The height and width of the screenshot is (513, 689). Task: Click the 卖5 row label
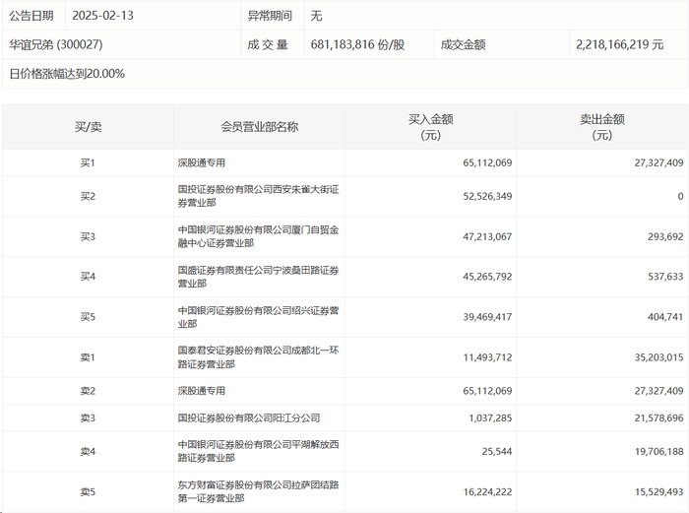tap(88, 492)
